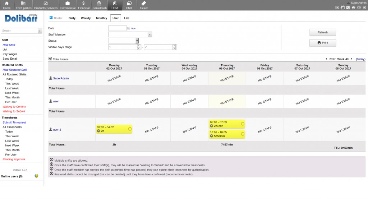Click the Roster calendar icon
Screen dimensions: 368x199
click(x=51, y=18)
